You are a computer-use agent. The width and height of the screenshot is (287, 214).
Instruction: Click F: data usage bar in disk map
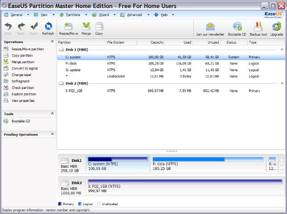[x=208, y=159]
